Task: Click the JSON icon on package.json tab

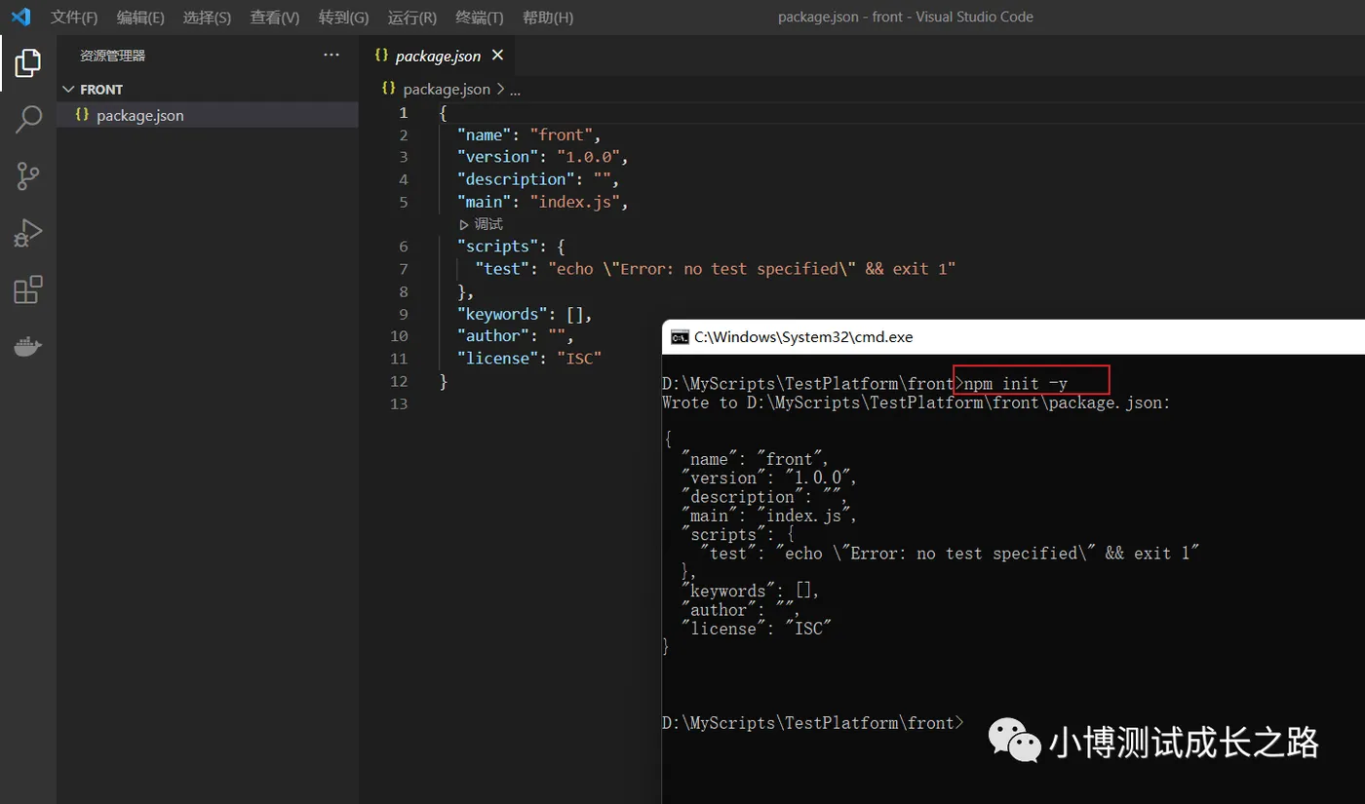Action: click(x=381, y=56)
